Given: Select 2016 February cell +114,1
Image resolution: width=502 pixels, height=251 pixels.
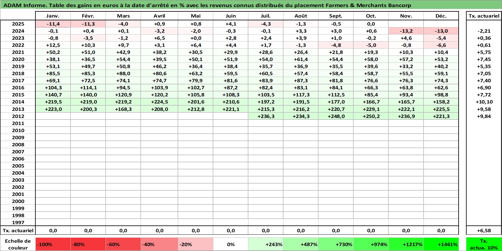Looking at the screenshot, I should pos(88,87).
